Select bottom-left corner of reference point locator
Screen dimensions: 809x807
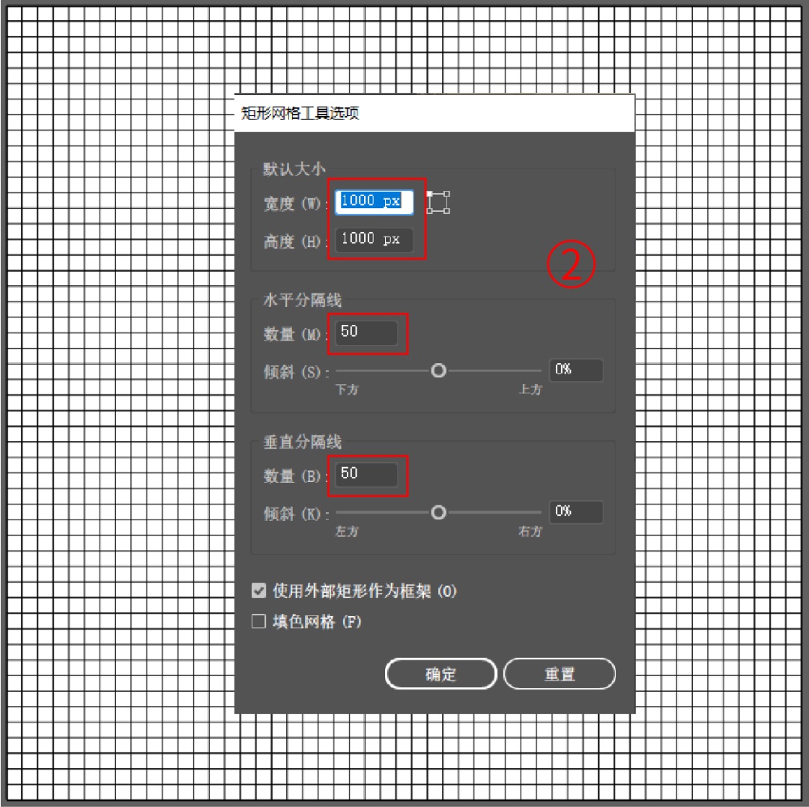coord(429,211)
